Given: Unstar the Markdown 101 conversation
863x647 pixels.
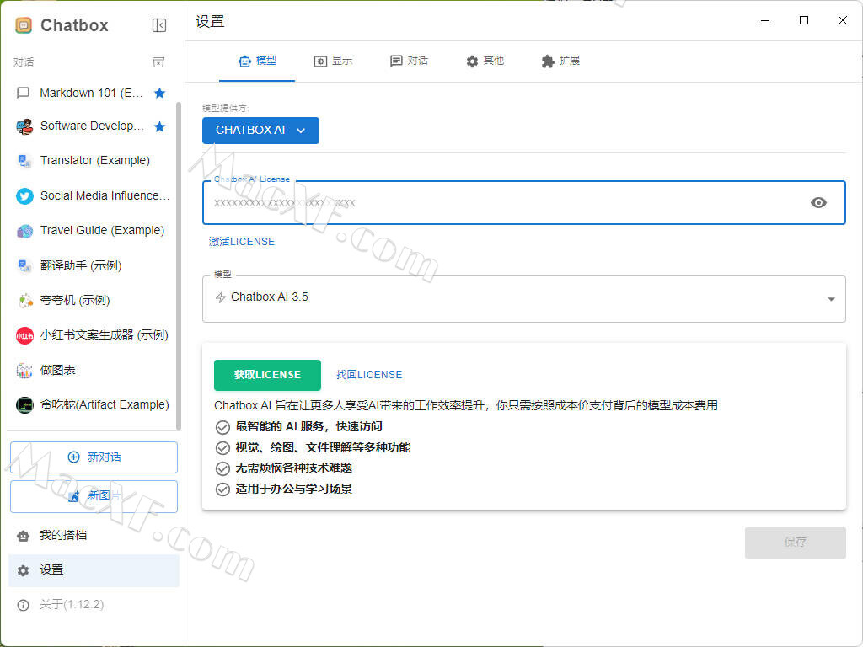Looking at the screenshot, I should 159,93.
